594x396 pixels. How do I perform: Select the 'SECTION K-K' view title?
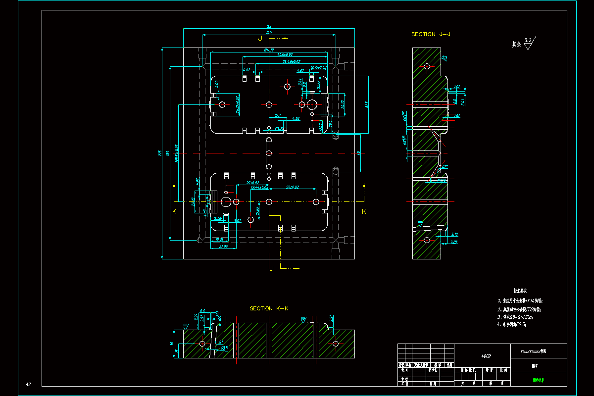(x=269, y=308)
